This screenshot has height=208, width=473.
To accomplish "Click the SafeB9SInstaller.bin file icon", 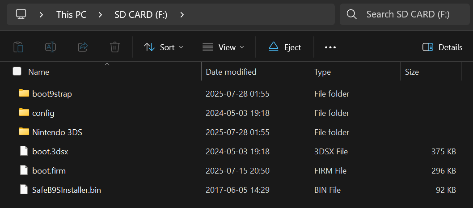I will pos(24,190).
